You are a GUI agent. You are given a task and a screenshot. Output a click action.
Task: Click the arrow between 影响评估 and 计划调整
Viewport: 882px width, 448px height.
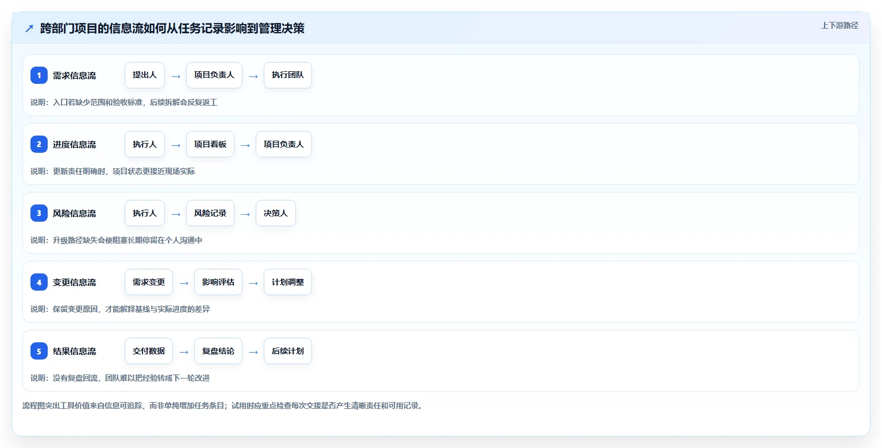tap(253, 283)
